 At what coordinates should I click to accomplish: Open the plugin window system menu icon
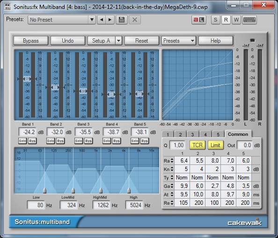7,7
